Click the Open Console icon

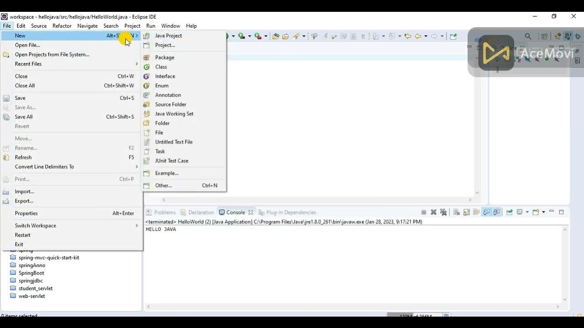tap(536, 212)
